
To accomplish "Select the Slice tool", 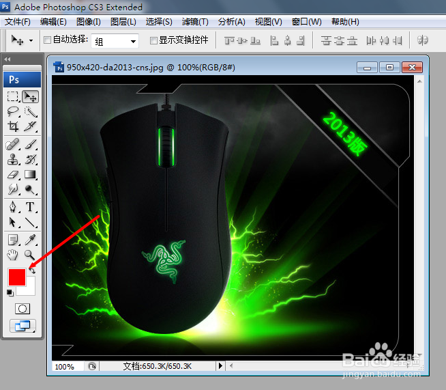I will (x=30, y=126).
